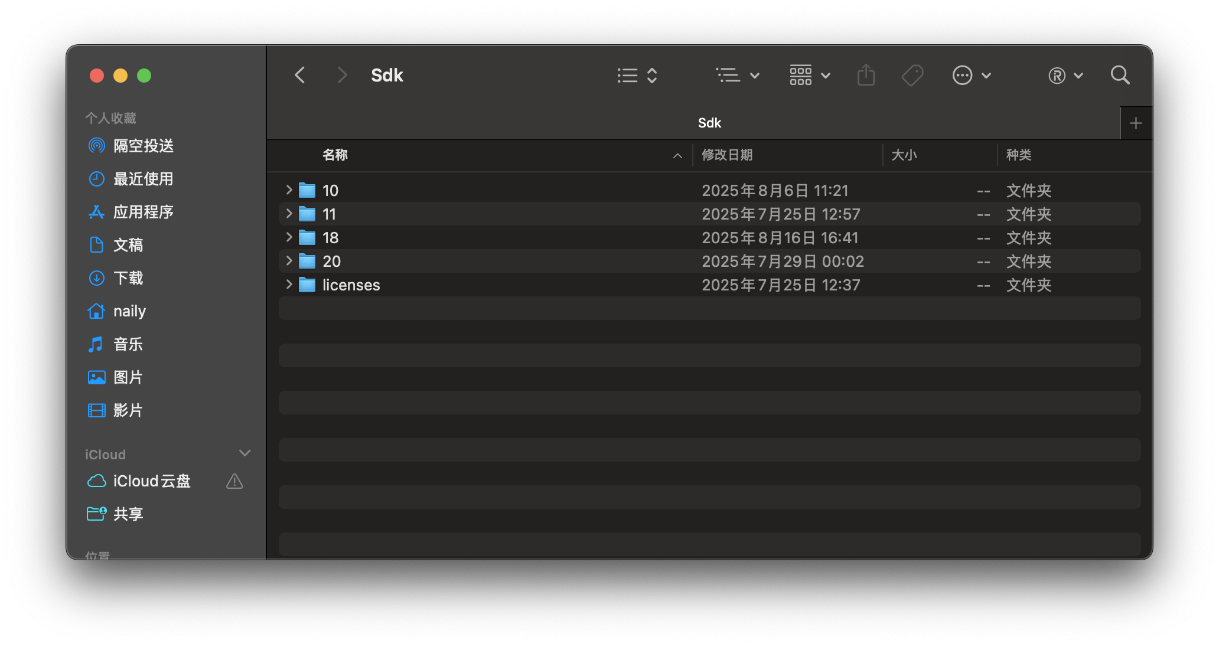Open the Applications (应用程序) sidebar item

coord(145,212)
